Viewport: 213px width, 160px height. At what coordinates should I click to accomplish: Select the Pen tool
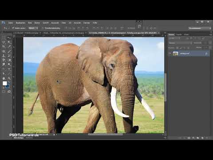pyautogui.click(x=4, y=69)
